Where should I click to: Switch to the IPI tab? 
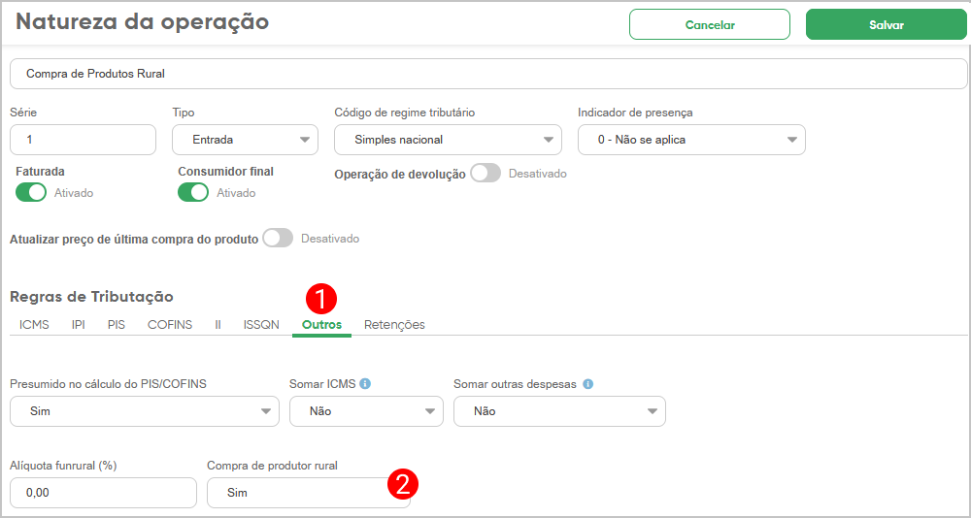click(79, 325)
